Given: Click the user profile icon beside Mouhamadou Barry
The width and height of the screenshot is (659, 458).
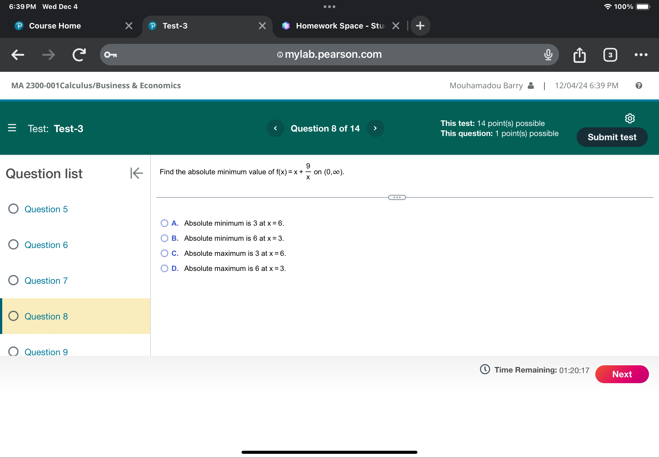Looking at the screenshot, I should tap(531, 85).
